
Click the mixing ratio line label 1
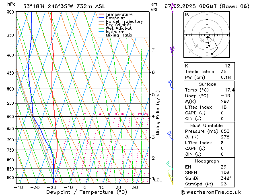[72, 114]
